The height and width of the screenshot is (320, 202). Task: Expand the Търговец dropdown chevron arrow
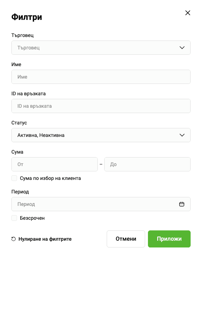182,48
